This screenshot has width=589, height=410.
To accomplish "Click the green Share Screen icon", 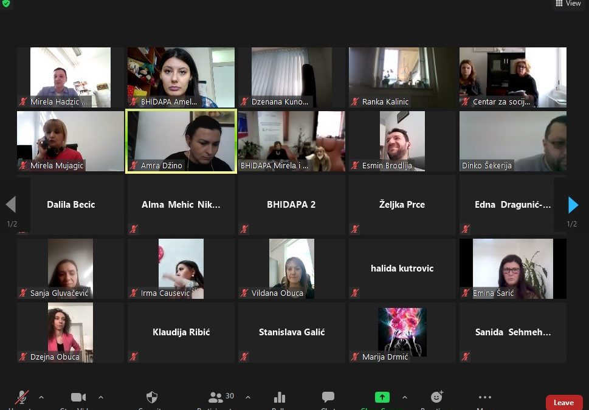I will tap(382, 398).
